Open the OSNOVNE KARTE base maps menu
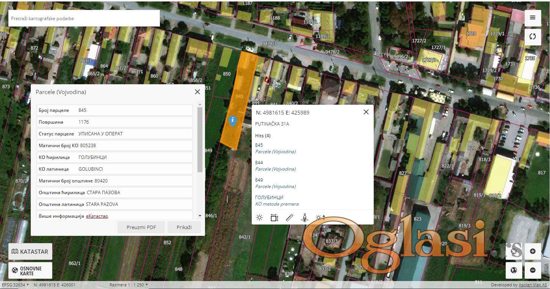The width and height of the screenshot is (550, 289). click(30, 270)
